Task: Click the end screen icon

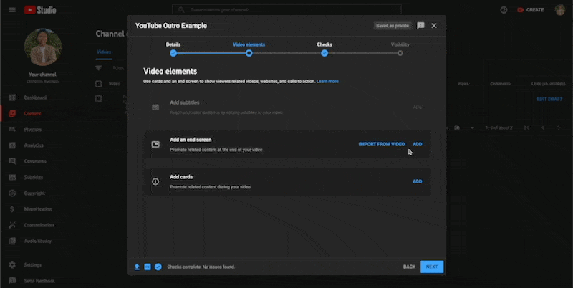Action: [x=155, y=144]
